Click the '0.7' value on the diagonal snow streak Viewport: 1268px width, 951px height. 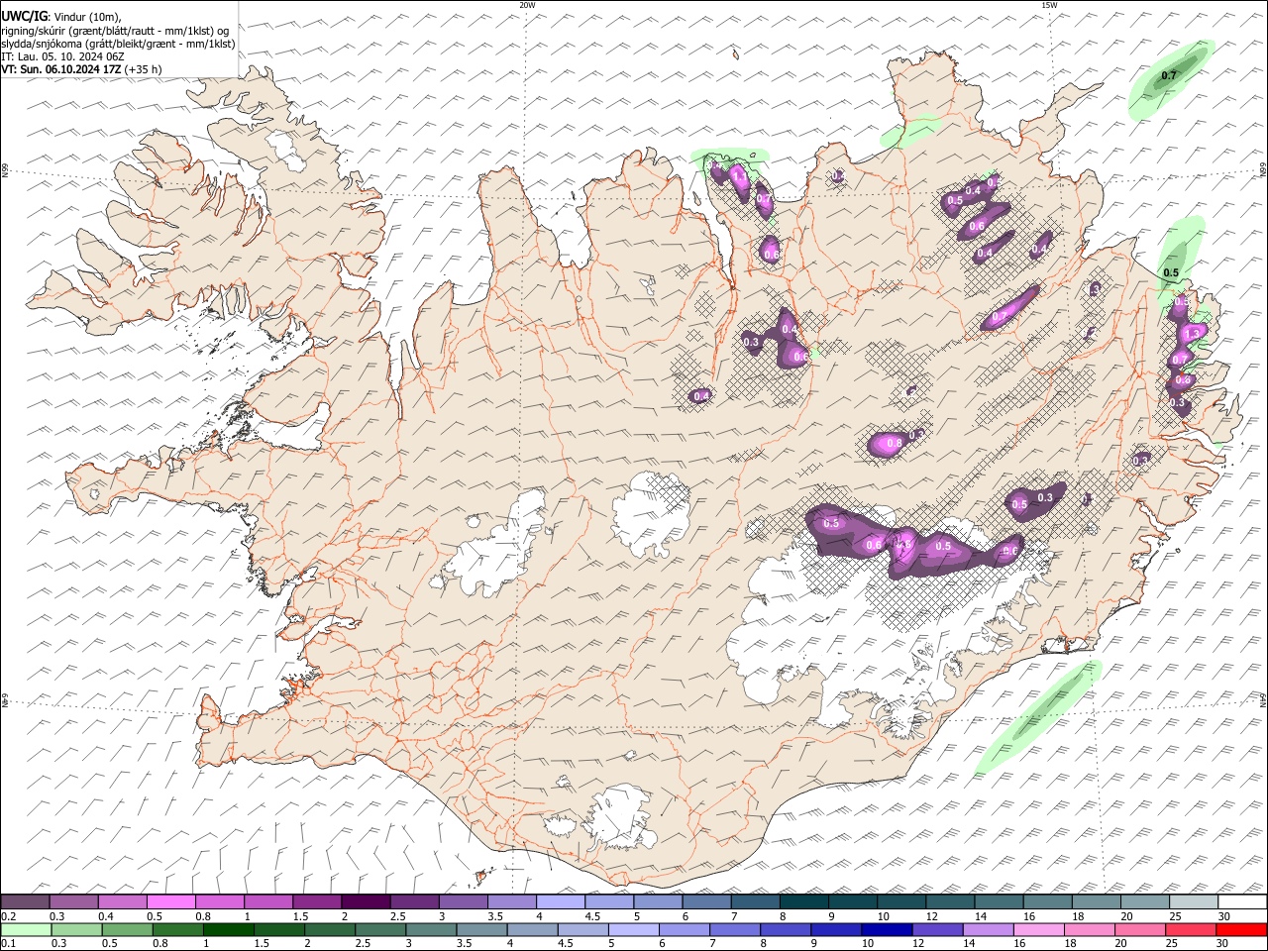click(x=1000, y=317)
